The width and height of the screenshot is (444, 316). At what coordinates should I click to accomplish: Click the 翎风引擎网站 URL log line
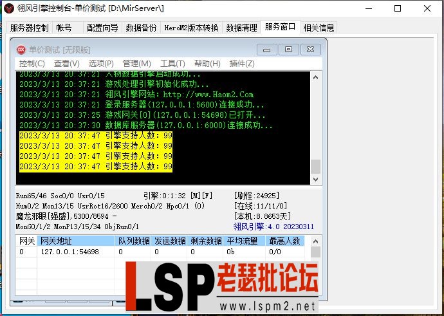pos(136,95)
